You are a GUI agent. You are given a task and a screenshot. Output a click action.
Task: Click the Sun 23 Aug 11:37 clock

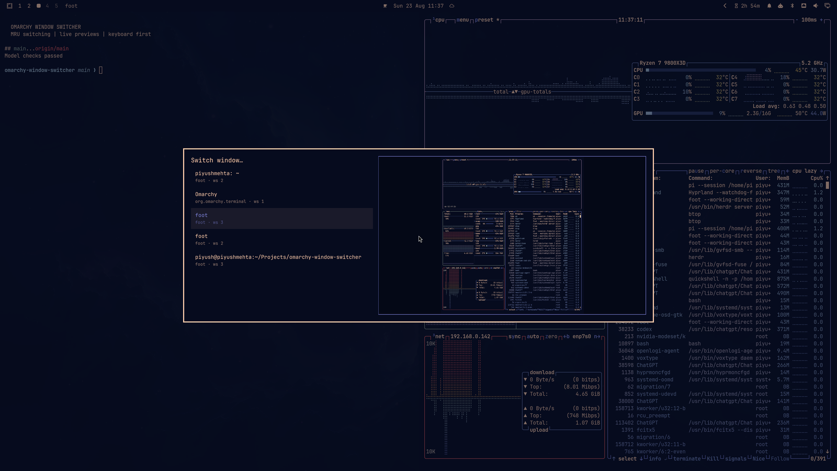(418, 6)
